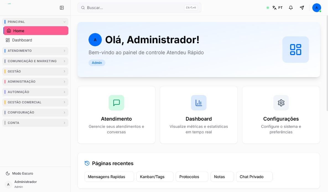Click the bar chart icon on the Dashboard card

click(x=199, y=103)
